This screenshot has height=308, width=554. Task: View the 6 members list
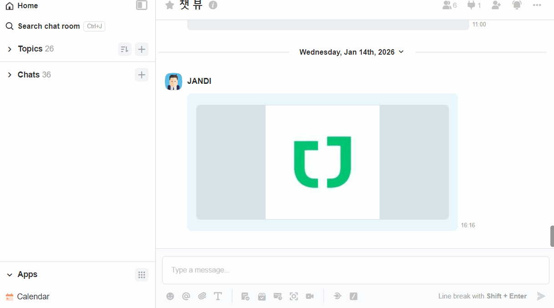[x=449, y=5]
